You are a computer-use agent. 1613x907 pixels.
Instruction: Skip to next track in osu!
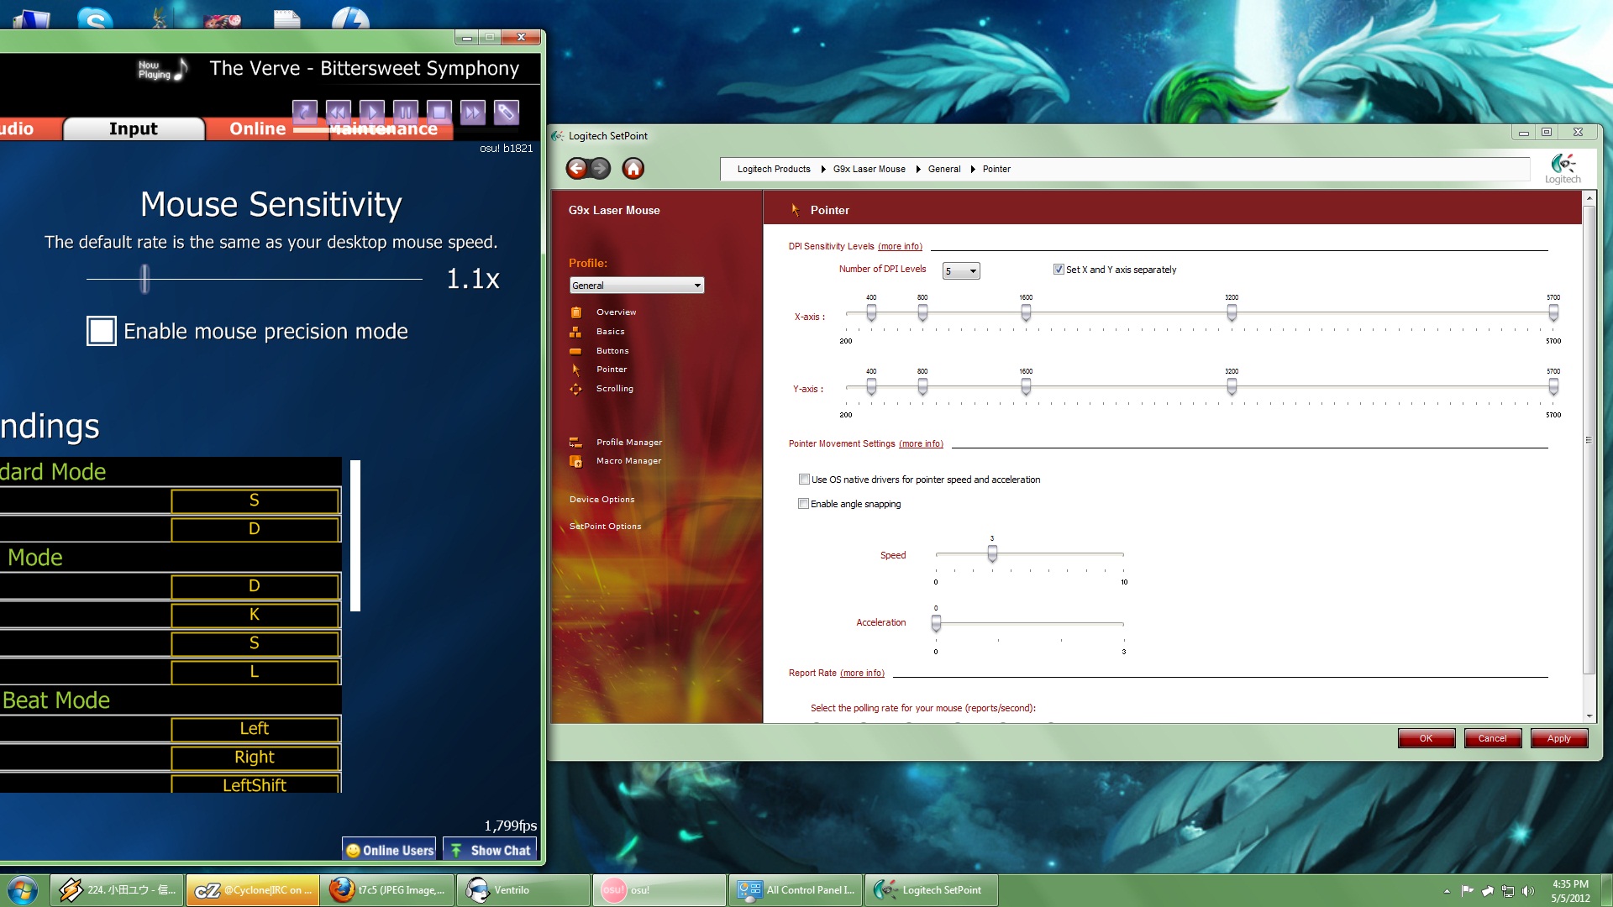click(472, 112)
